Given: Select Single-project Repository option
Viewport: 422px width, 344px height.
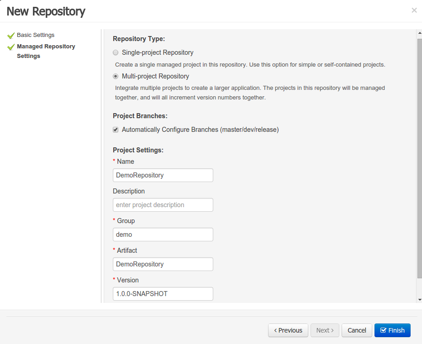Looking at the screenshot, I should tap(116, 52).
